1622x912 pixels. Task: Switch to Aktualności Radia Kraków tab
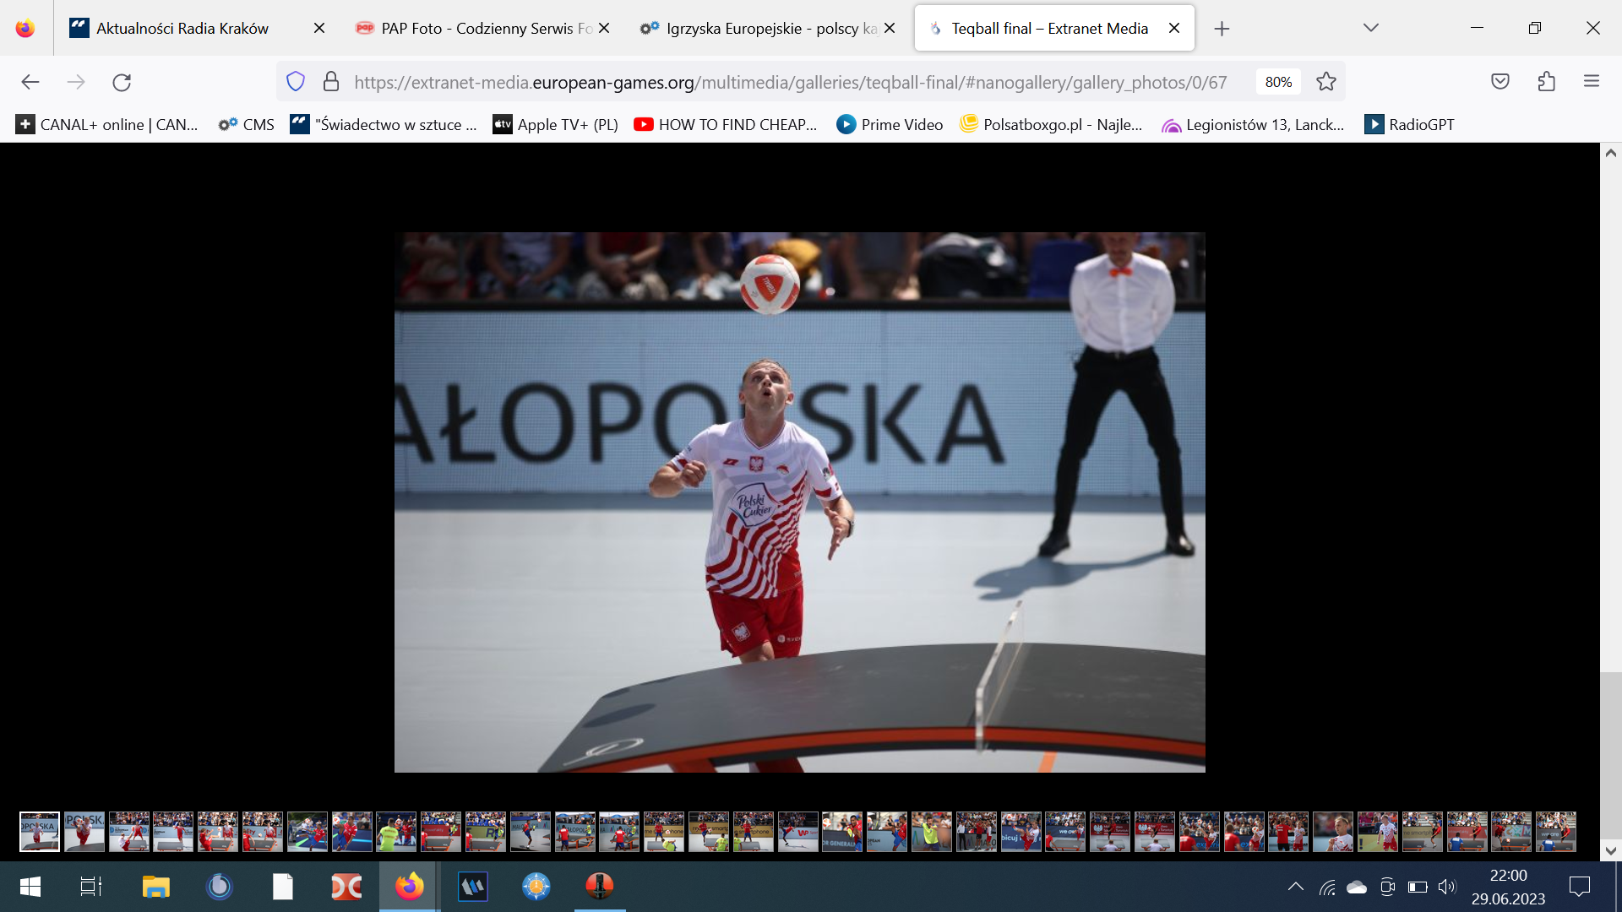click(182, 28)
